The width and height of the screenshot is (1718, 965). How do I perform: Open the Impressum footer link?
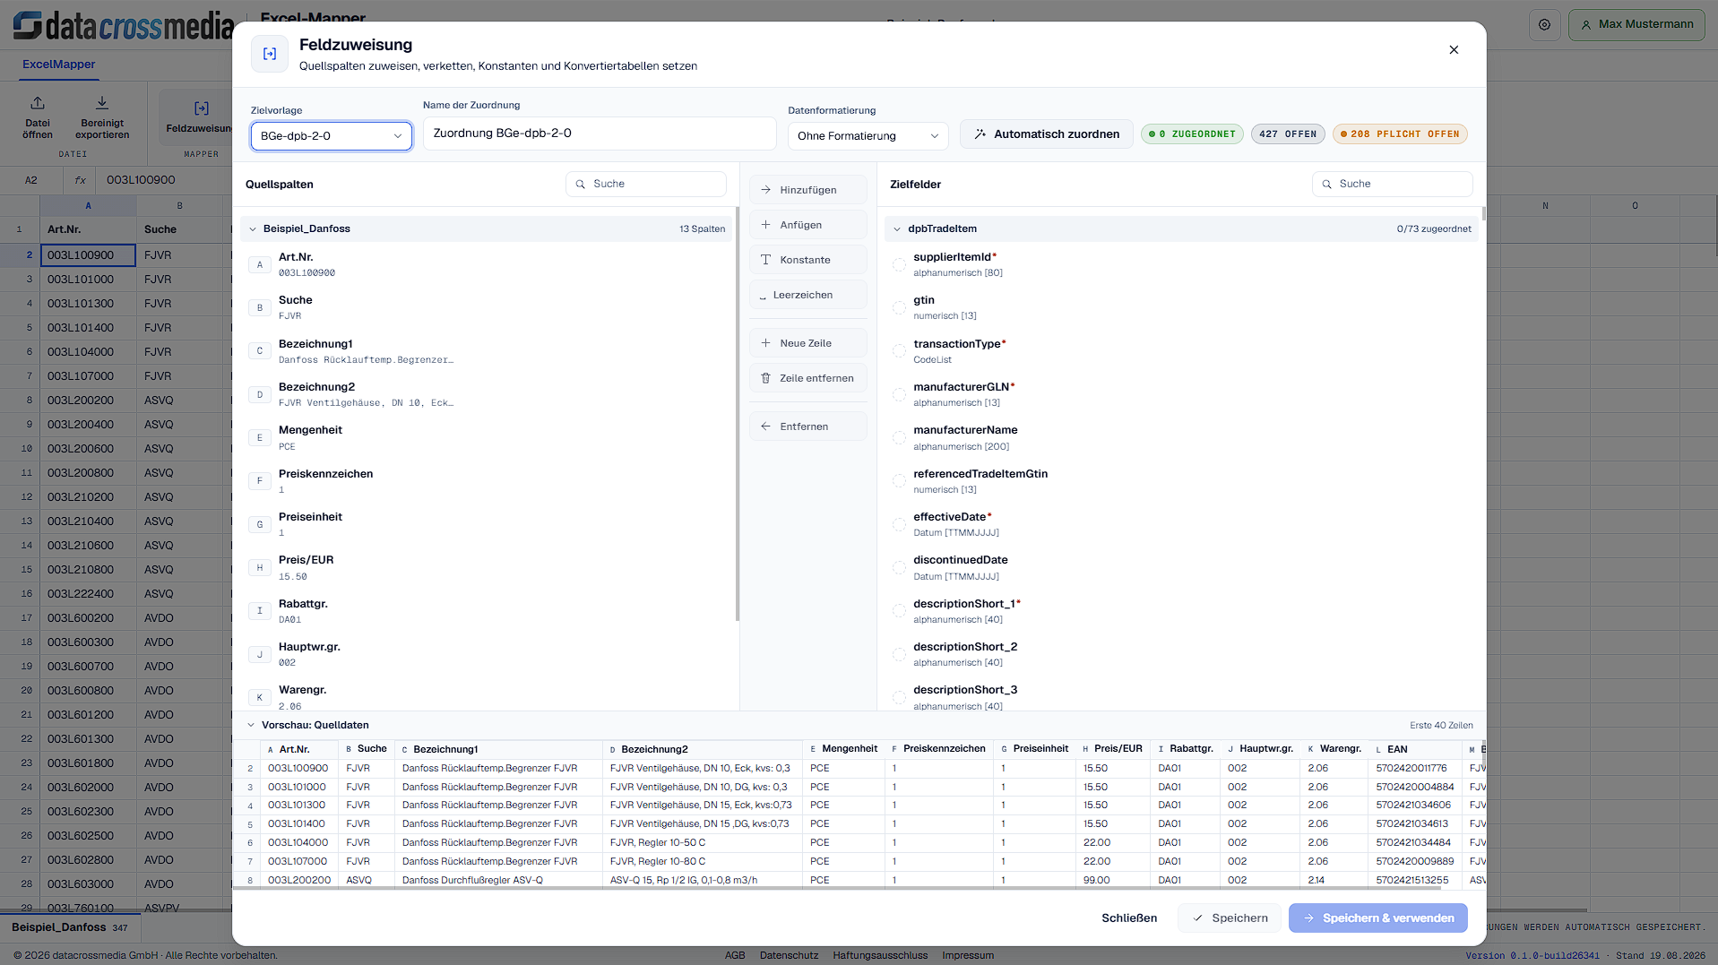click(x=968, y=955)
